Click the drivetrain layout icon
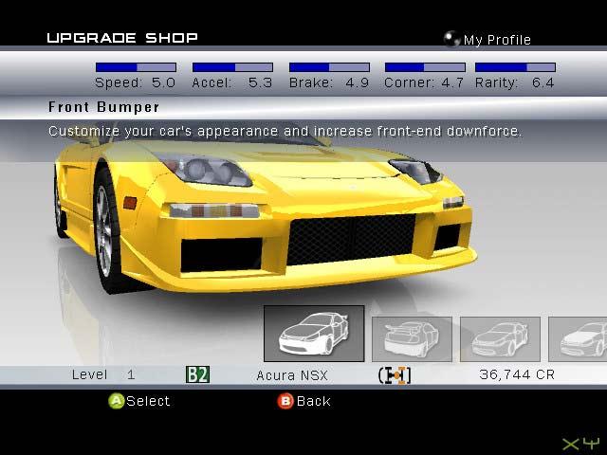The image size is (607, 455). [x=395, y=374]
